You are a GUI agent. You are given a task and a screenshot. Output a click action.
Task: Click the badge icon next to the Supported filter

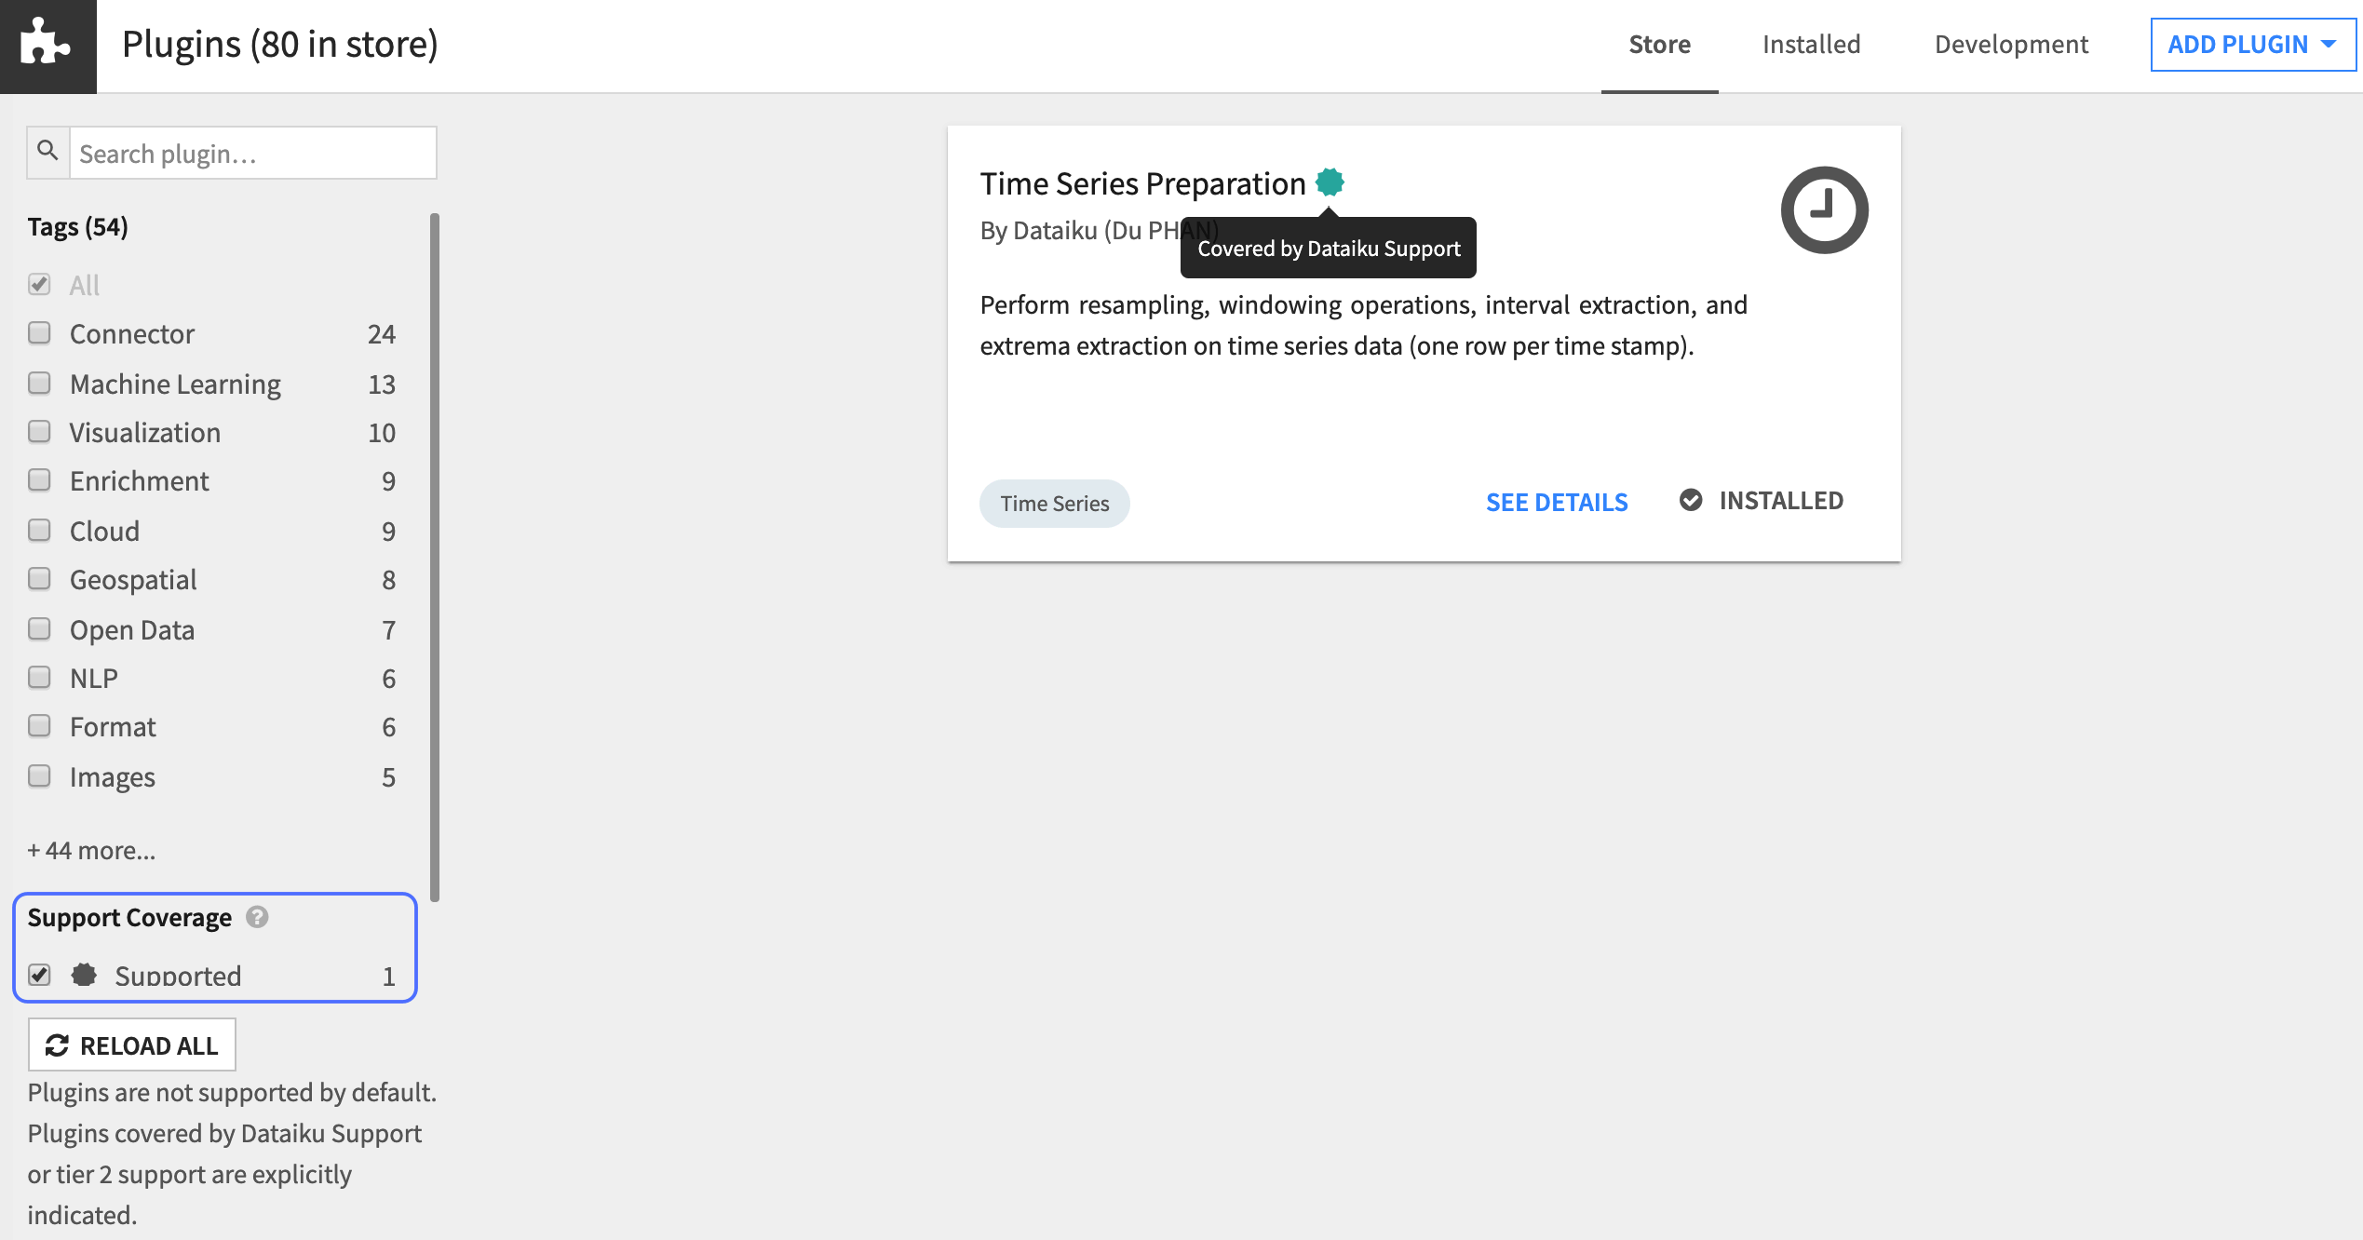[x=84, y=975]
